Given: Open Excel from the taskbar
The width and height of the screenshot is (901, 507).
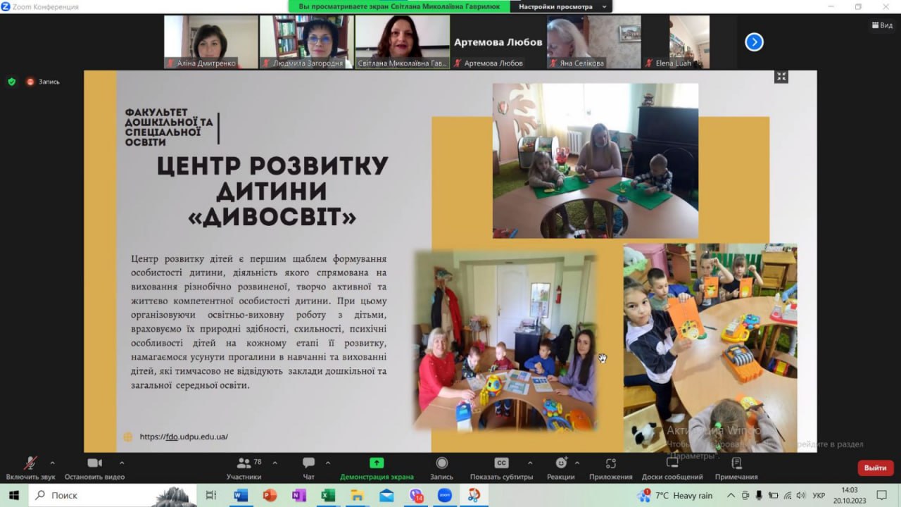Looking at the screenshot, I should click(328, 496).
